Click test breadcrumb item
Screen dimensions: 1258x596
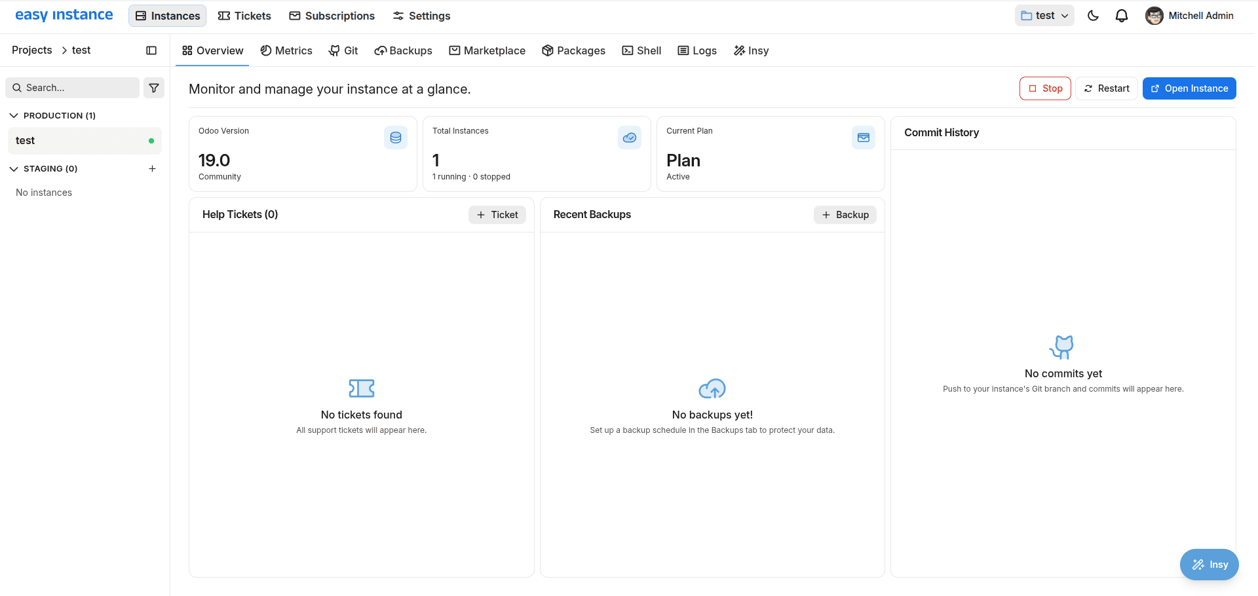click(81, 50)
